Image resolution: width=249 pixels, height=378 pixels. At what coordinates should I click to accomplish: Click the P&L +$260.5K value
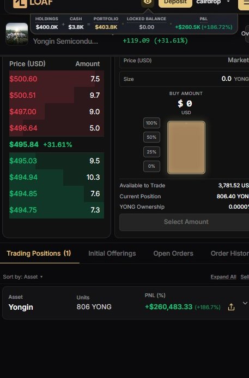tap(188, 27)
